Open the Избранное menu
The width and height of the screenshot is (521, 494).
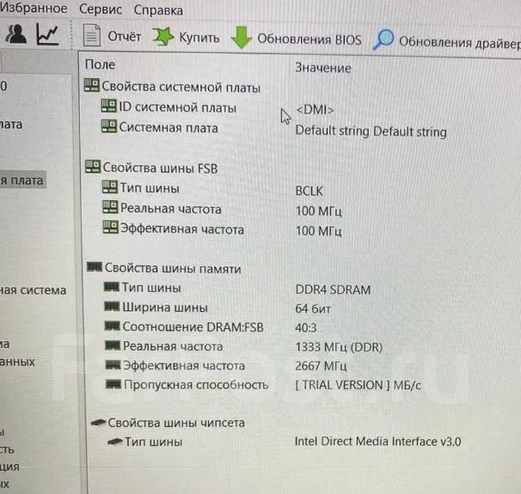pyautogui.click(x=34, y=8)
